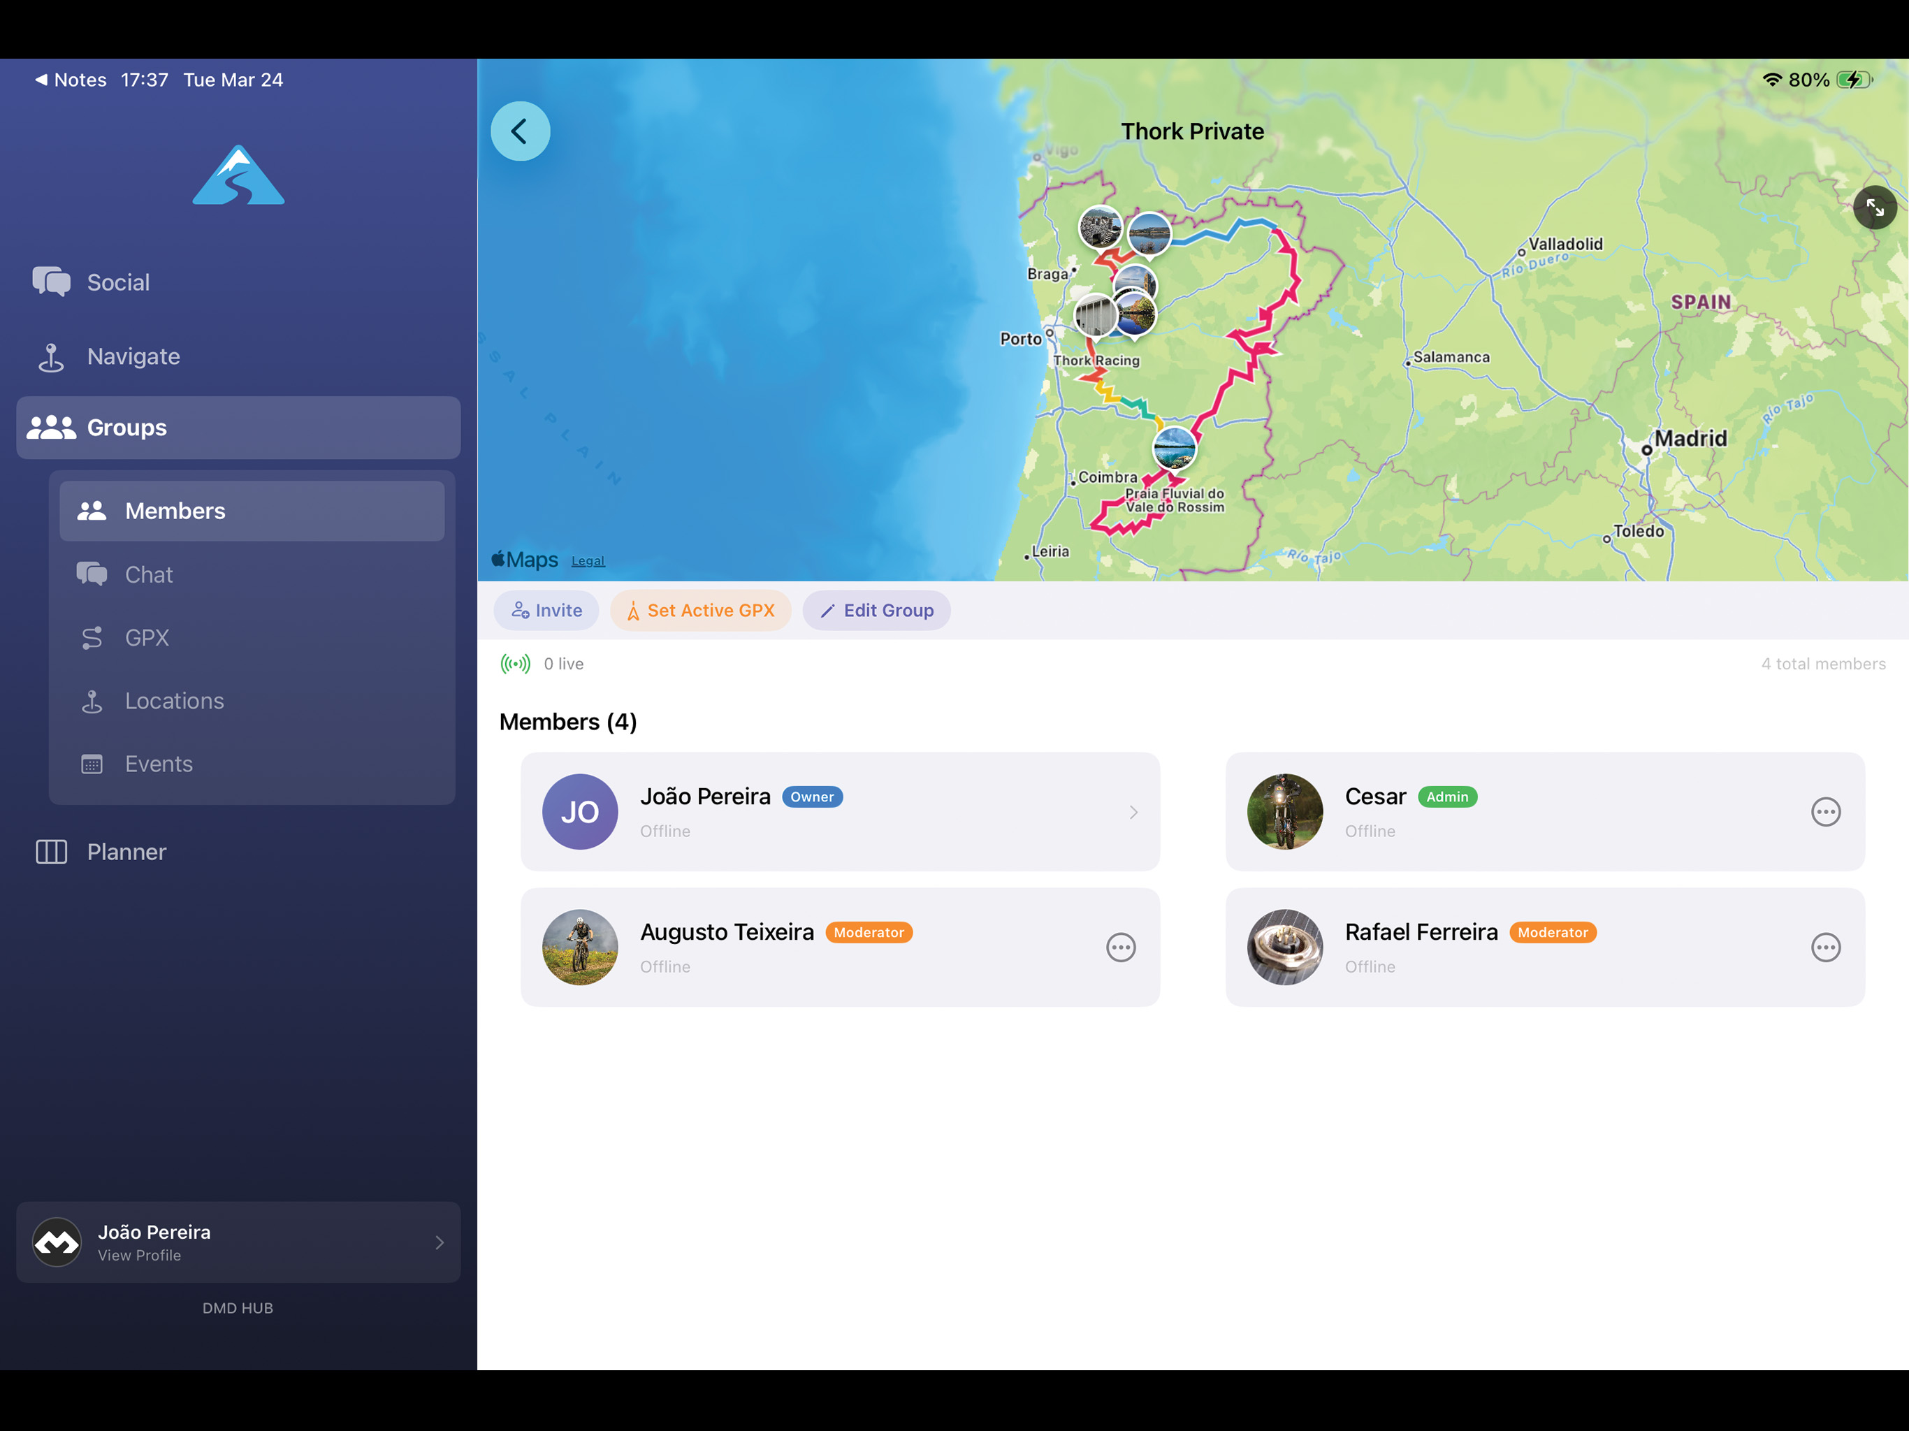Click the Social chat bubbles icon

[52, 282]
